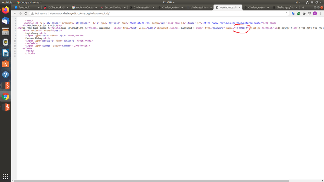Launch Rhythmbox from the dock

click(x=5, y=42)
